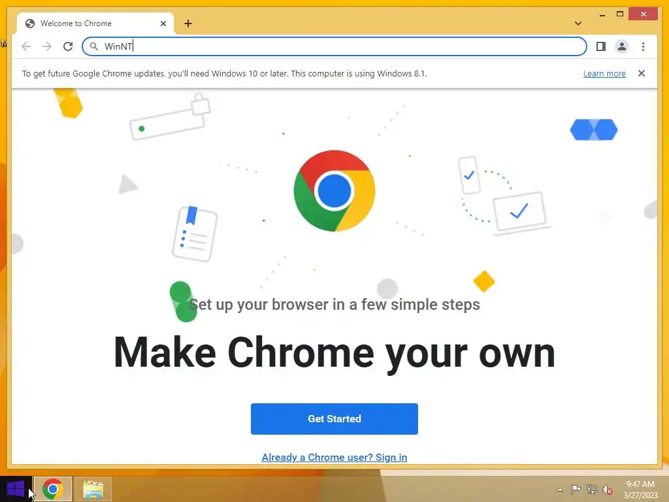Close the Welcome to Chrome tab
The width and height of the screenshot is (669, 502).
[163, 24]
